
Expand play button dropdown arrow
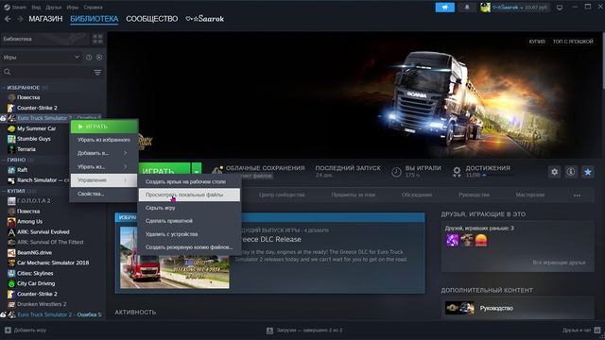coord(197,171)
